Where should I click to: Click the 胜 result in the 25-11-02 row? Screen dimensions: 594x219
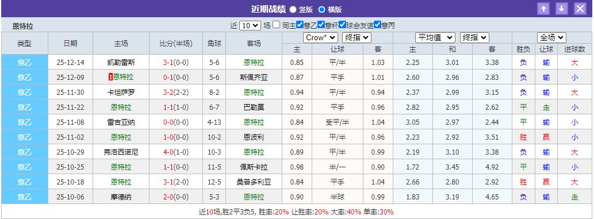click(x=523, y=137)
